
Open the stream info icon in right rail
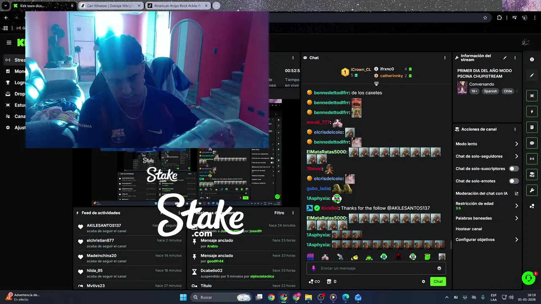(x=532, y=60)
